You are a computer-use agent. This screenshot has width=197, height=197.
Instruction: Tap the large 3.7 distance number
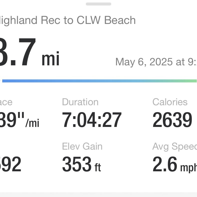click(x=17, y=52)
